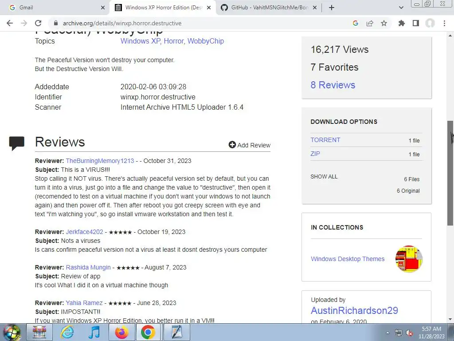Screen dimensions: 454x341
Task: Open the Horror topic link
Action: [174, 41]
